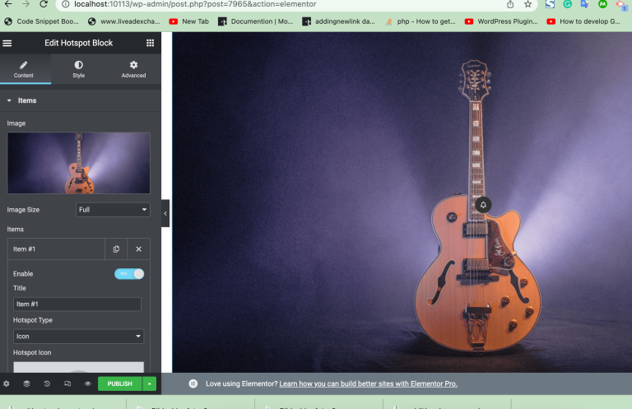Switch to the Advanced tab

[x=133, y=69]
